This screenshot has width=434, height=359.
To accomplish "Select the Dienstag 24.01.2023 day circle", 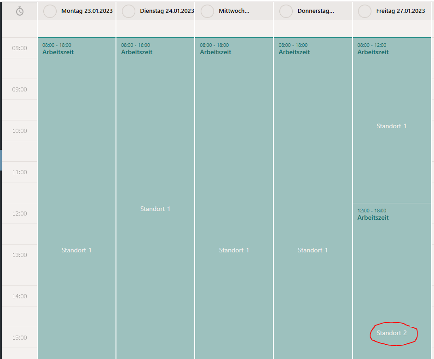I will click(129, 11).
